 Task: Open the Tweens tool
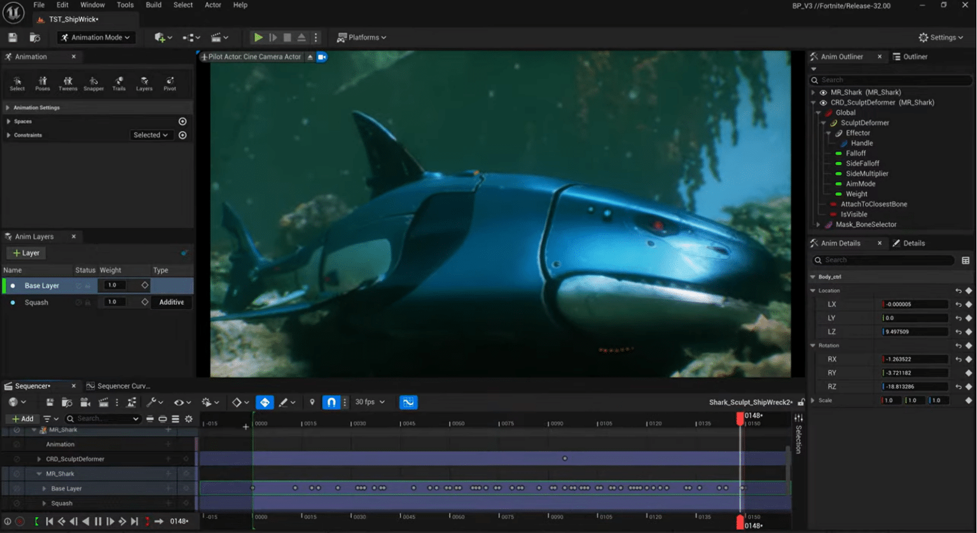pyautogui.click(x=67, y=81)
